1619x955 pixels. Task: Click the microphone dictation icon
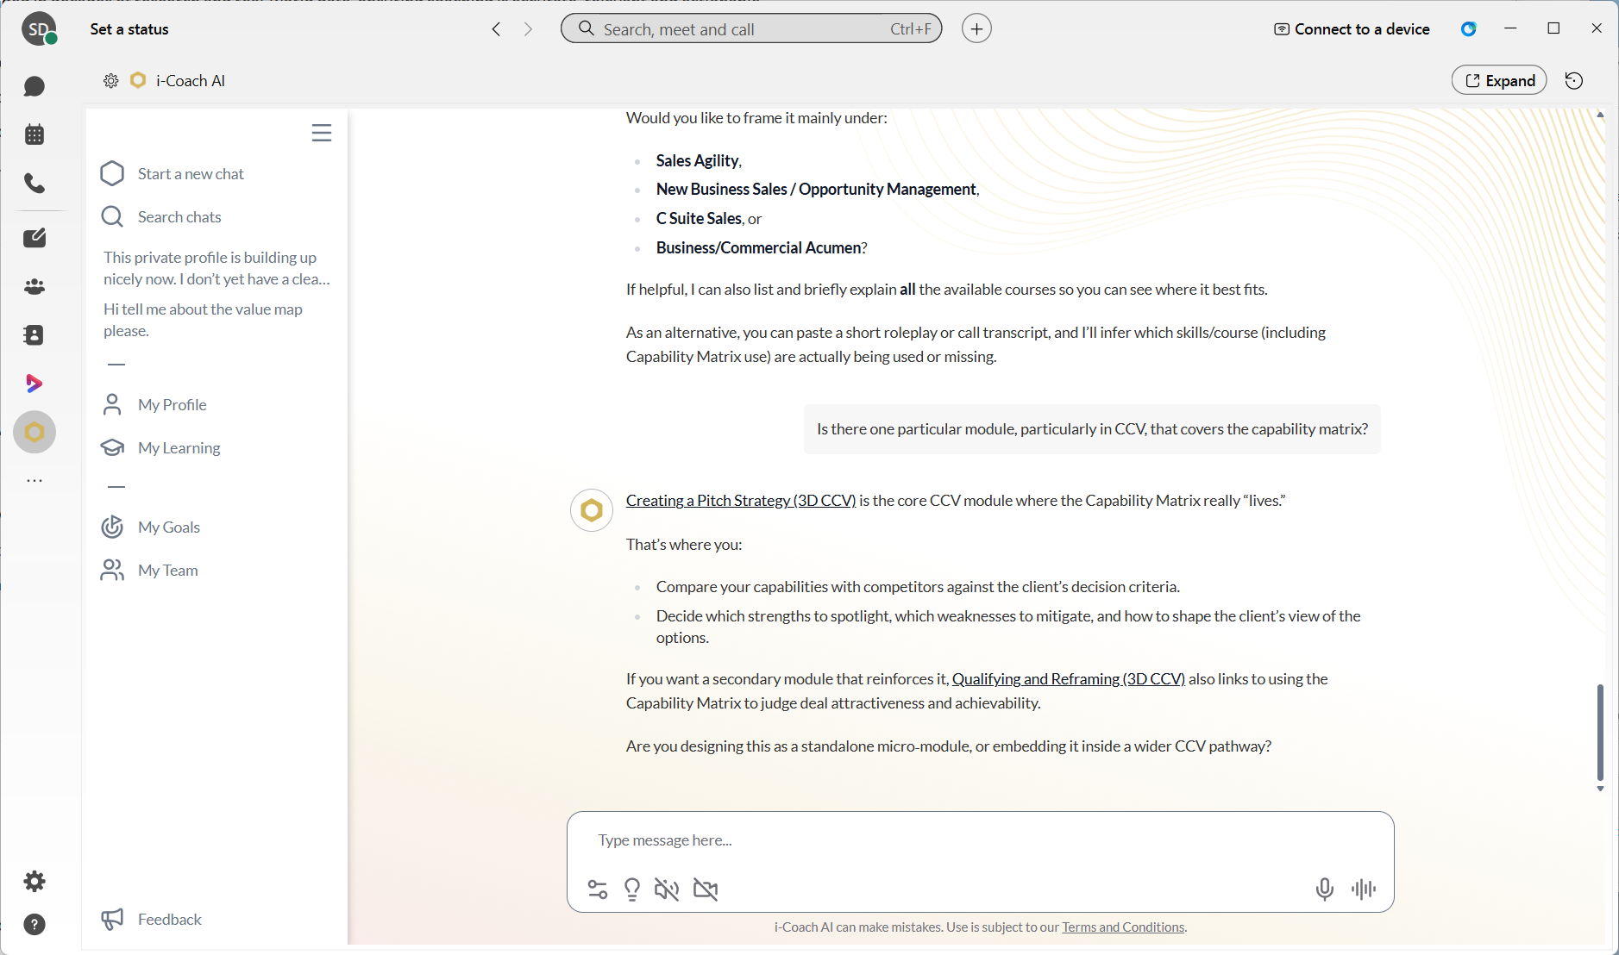point(1325,889)
